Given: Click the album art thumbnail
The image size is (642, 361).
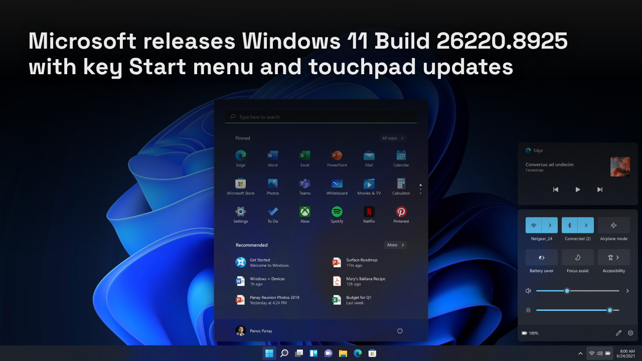Looking at the screenshot, I should pos(620,166).
